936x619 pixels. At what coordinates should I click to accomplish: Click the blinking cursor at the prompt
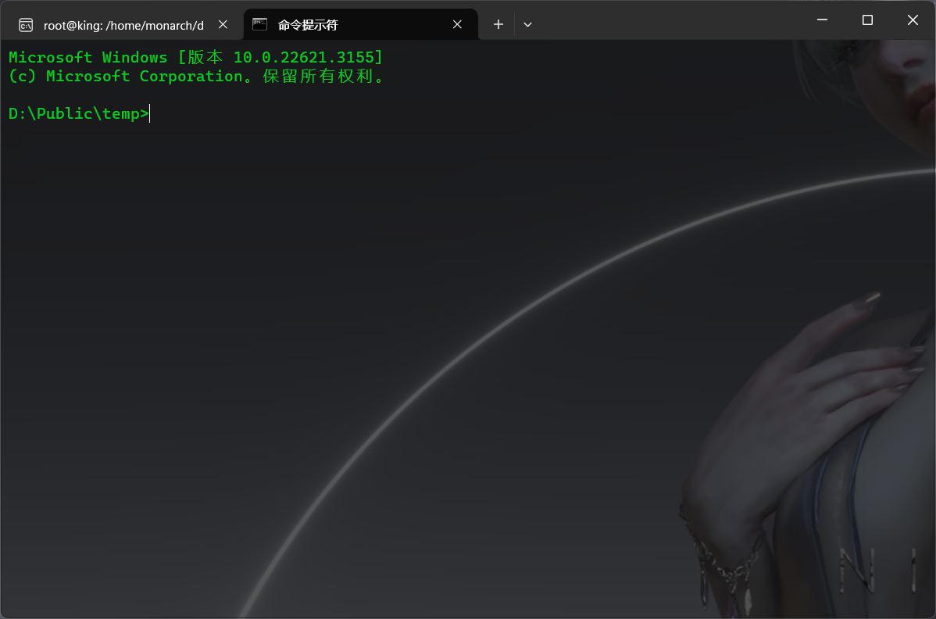tap(149, 113)
